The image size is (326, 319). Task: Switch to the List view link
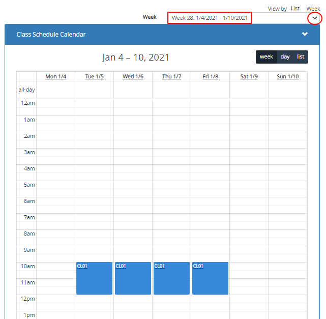coord(295,9)
